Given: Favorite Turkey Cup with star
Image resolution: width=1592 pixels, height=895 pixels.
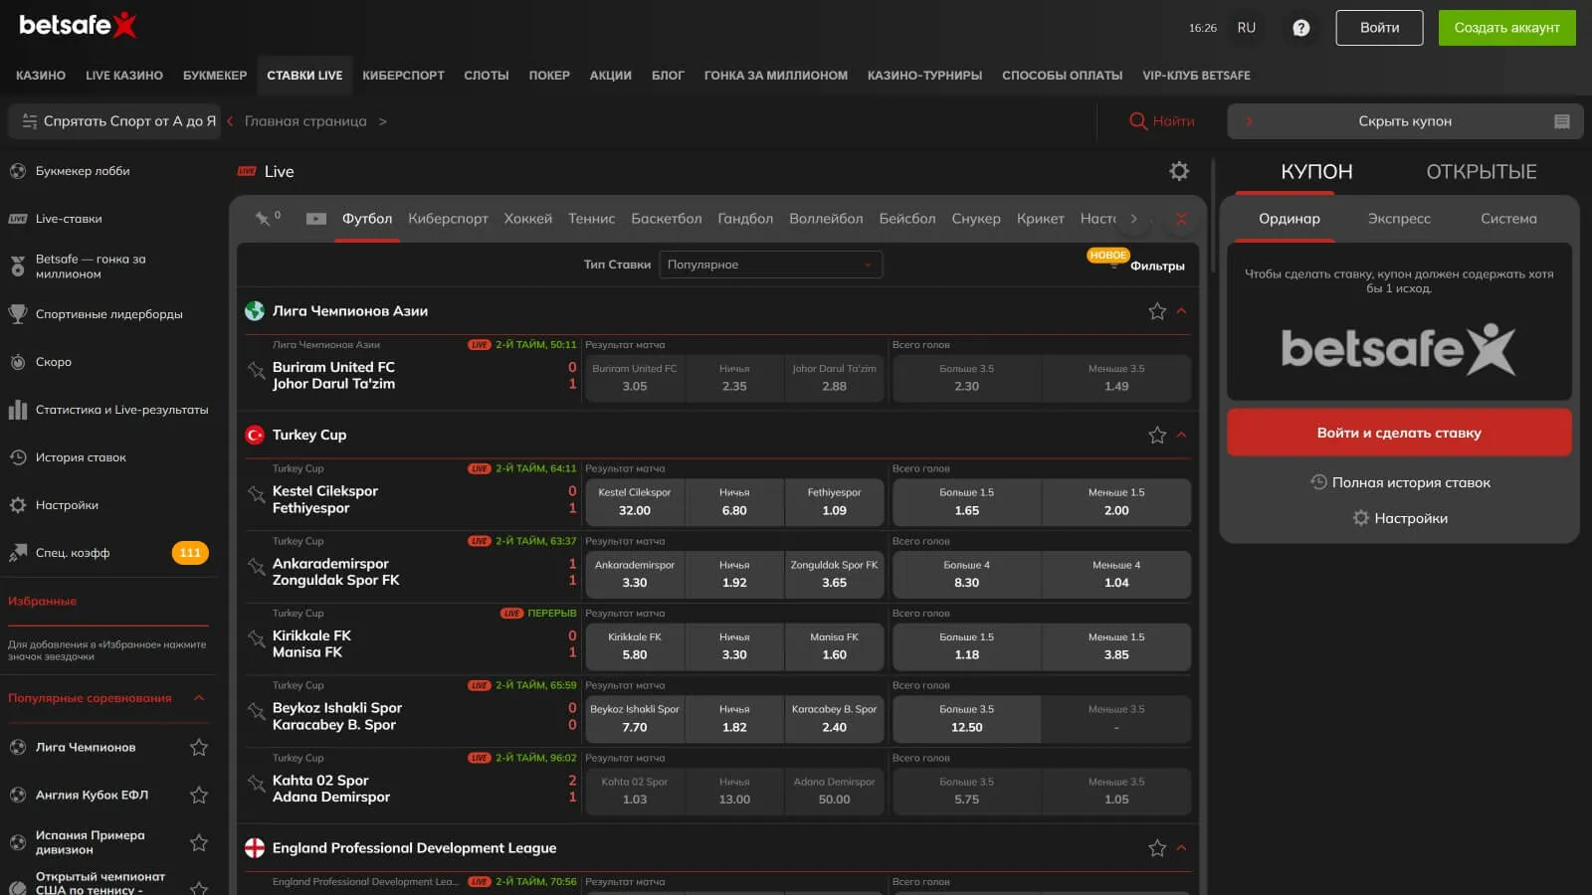Looking at the screenshot, I should click(1157, 435).
